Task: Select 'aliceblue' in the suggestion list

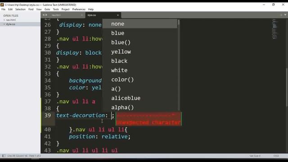Action: (140, 98)
